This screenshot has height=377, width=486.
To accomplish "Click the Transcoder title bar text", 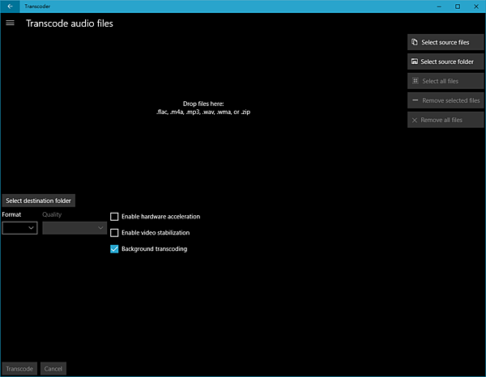I will pos(37,6).
